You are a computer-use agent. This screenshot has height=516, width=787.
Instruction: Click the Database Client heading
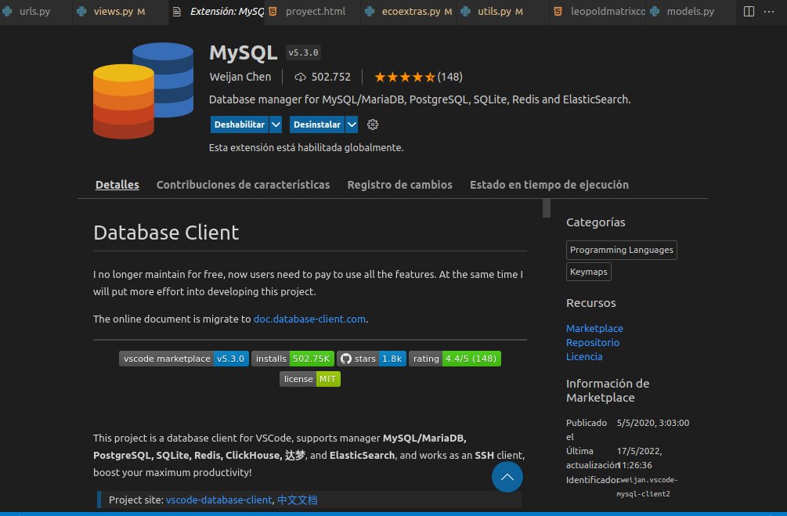click(x=166, y=233)
